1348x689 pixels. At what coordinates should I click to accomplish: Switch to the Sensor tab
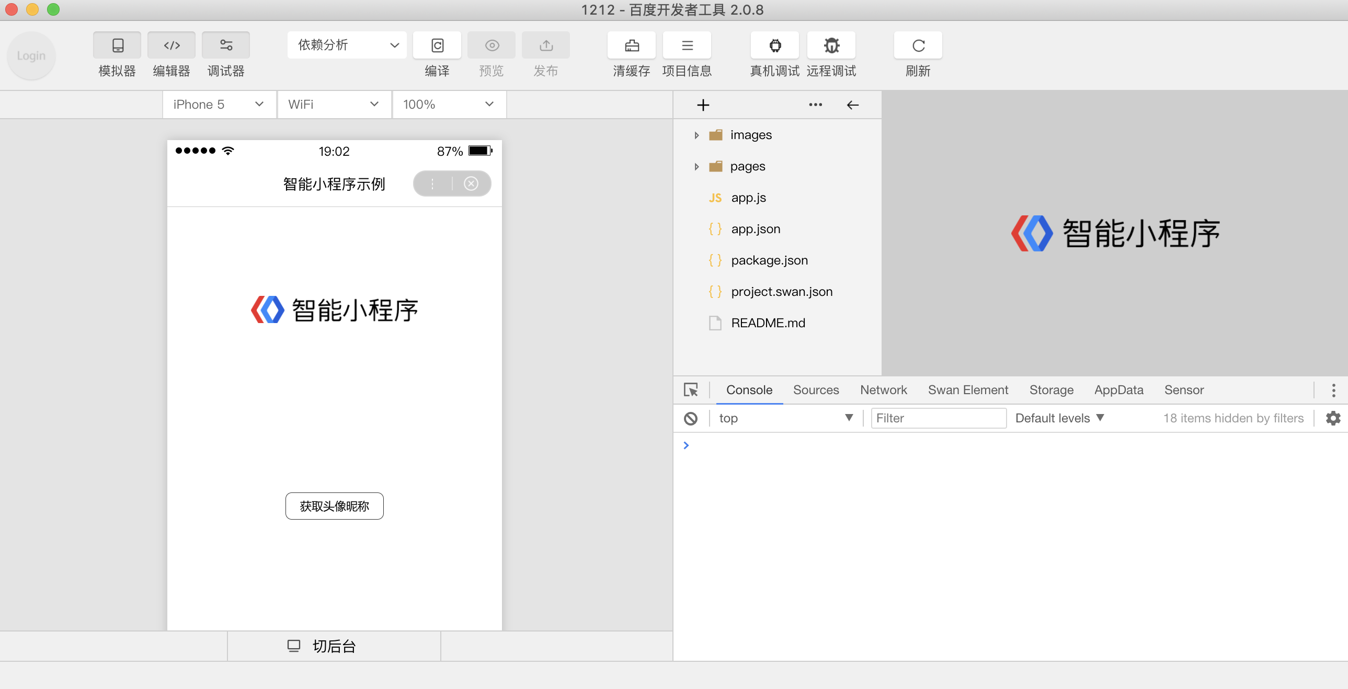pyautogui.click(x=1184, y=390)
